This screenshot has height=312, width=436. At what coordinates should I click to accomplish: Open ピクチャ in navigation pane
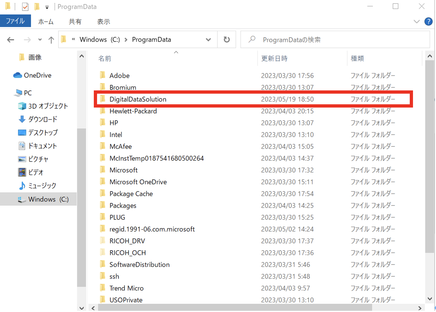(x=38, y=159)
